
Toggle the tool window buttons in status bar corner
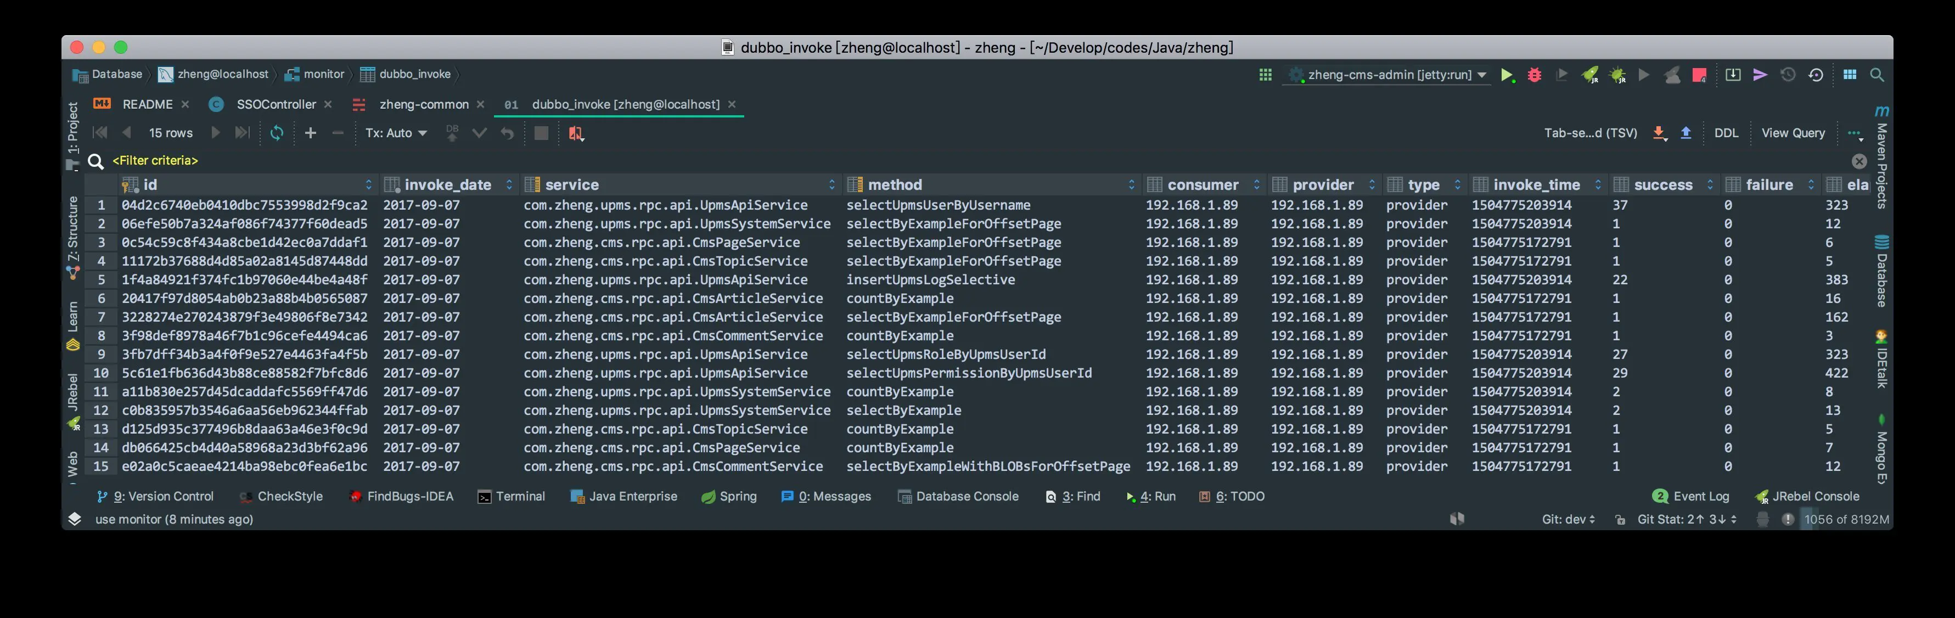point(75,519)
